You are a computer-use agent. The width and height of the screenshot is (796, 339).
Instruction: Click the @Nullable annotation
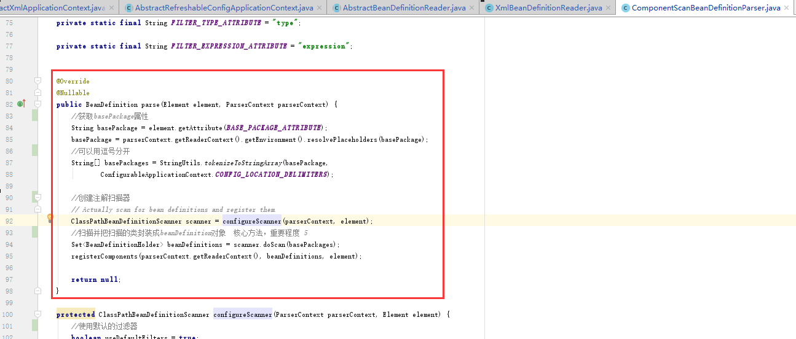pyautogui.click(x=73, y=92)
